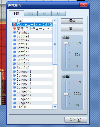100x127 pixels.
Task: Select the (无) none entry
Action: click(32, 20)
